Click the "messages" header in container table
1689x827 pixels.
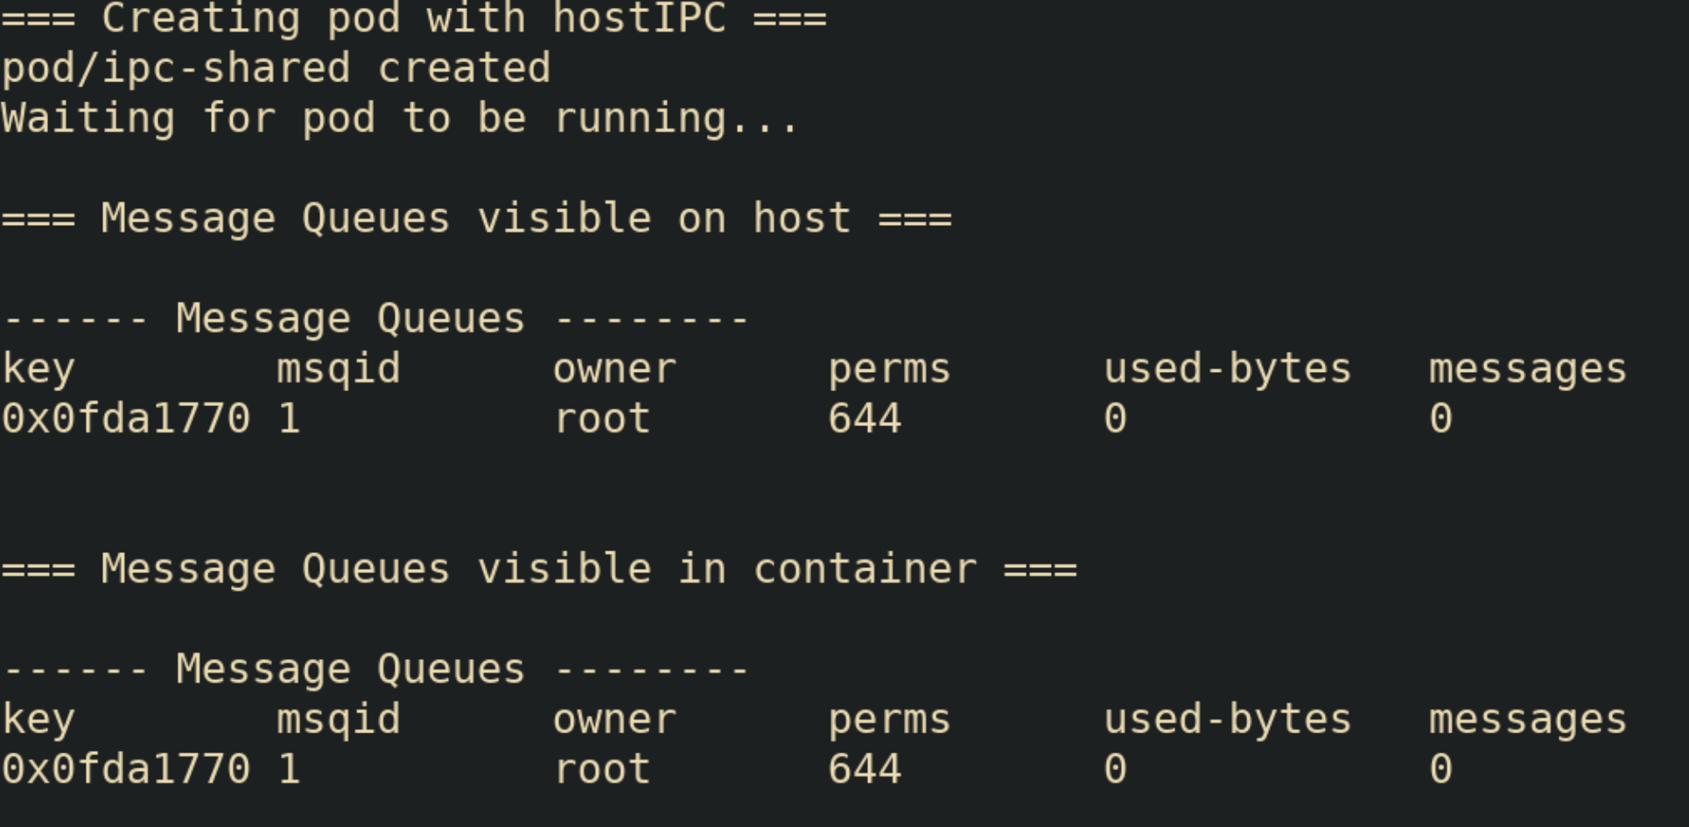[1527, 719]
